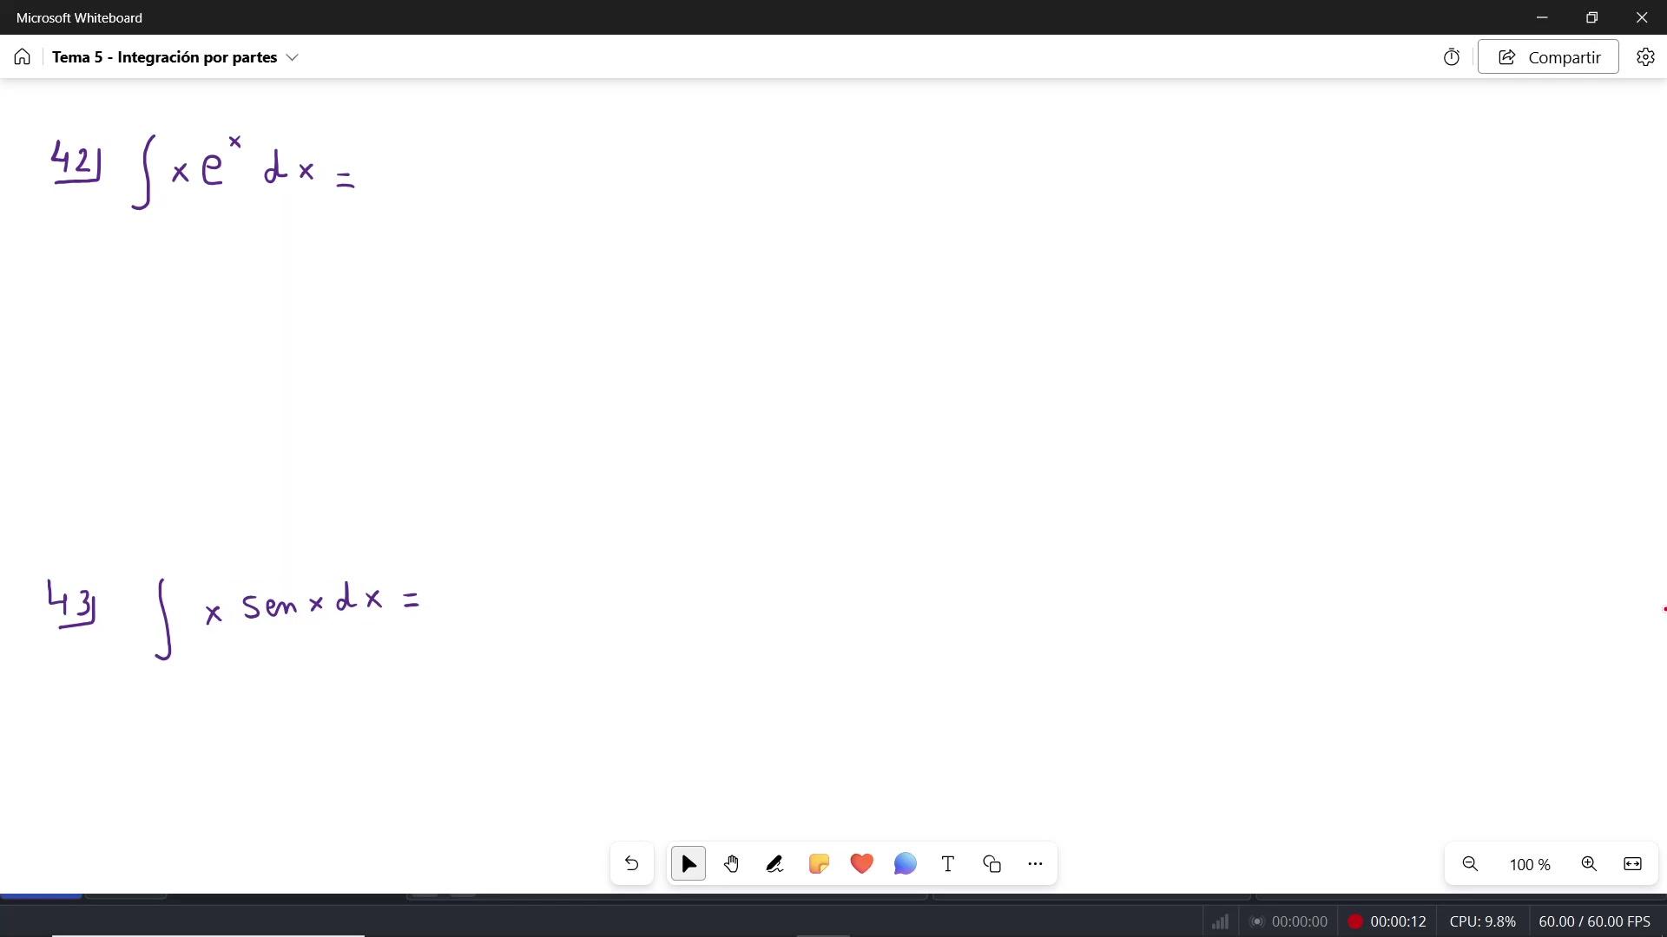Image resolution: width=1667 pixels, height=937 pixels.
Task: Open the comments bubble tool
Action: 905,864
